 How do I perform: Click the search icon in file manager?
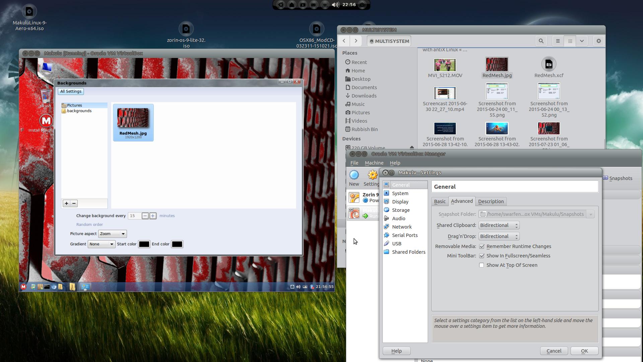point(541,41)
